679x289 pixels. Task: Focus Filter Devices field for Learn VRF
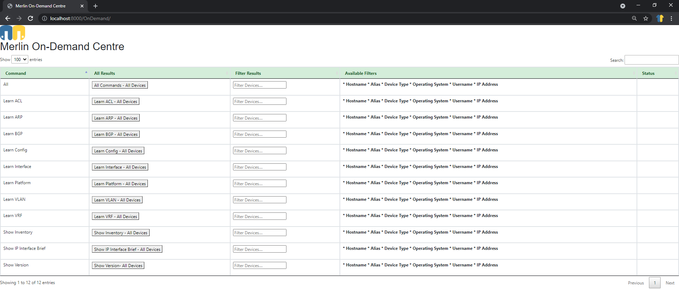[x=260, y=216]
